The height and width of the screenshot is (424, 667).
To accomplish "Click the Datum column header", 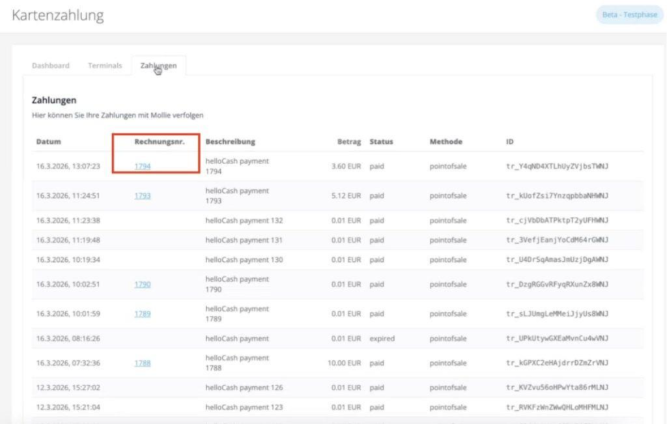I will point(48,141).
